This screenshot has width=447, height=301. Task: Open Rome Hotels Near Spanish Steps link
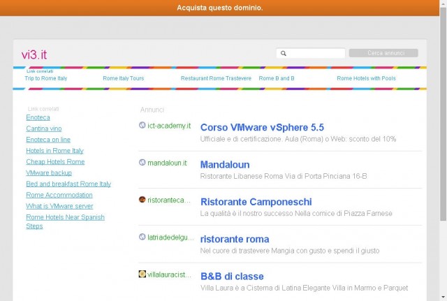tap(65, 221)
